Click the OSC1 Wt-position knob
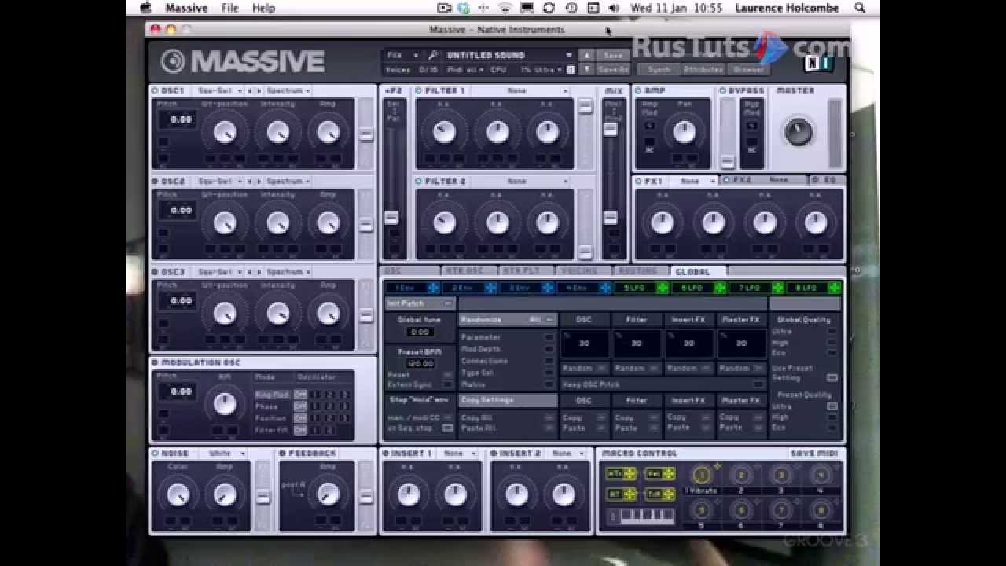1006x566 pixels. [x=225, y=133]
